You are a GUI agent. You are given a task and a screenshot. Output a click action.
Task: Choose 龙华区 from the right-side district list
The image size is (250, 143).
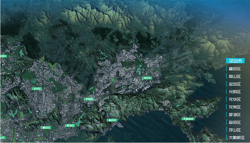(234, 99)
